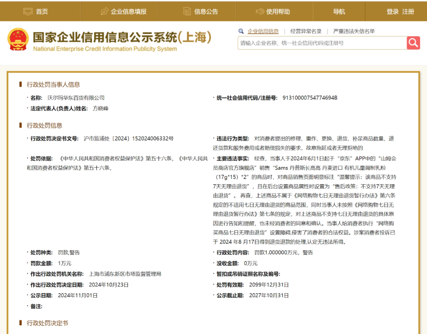This screenshot has width=427, height=334.
Task: Click the 登录 link
Action: tap(393, 11)
